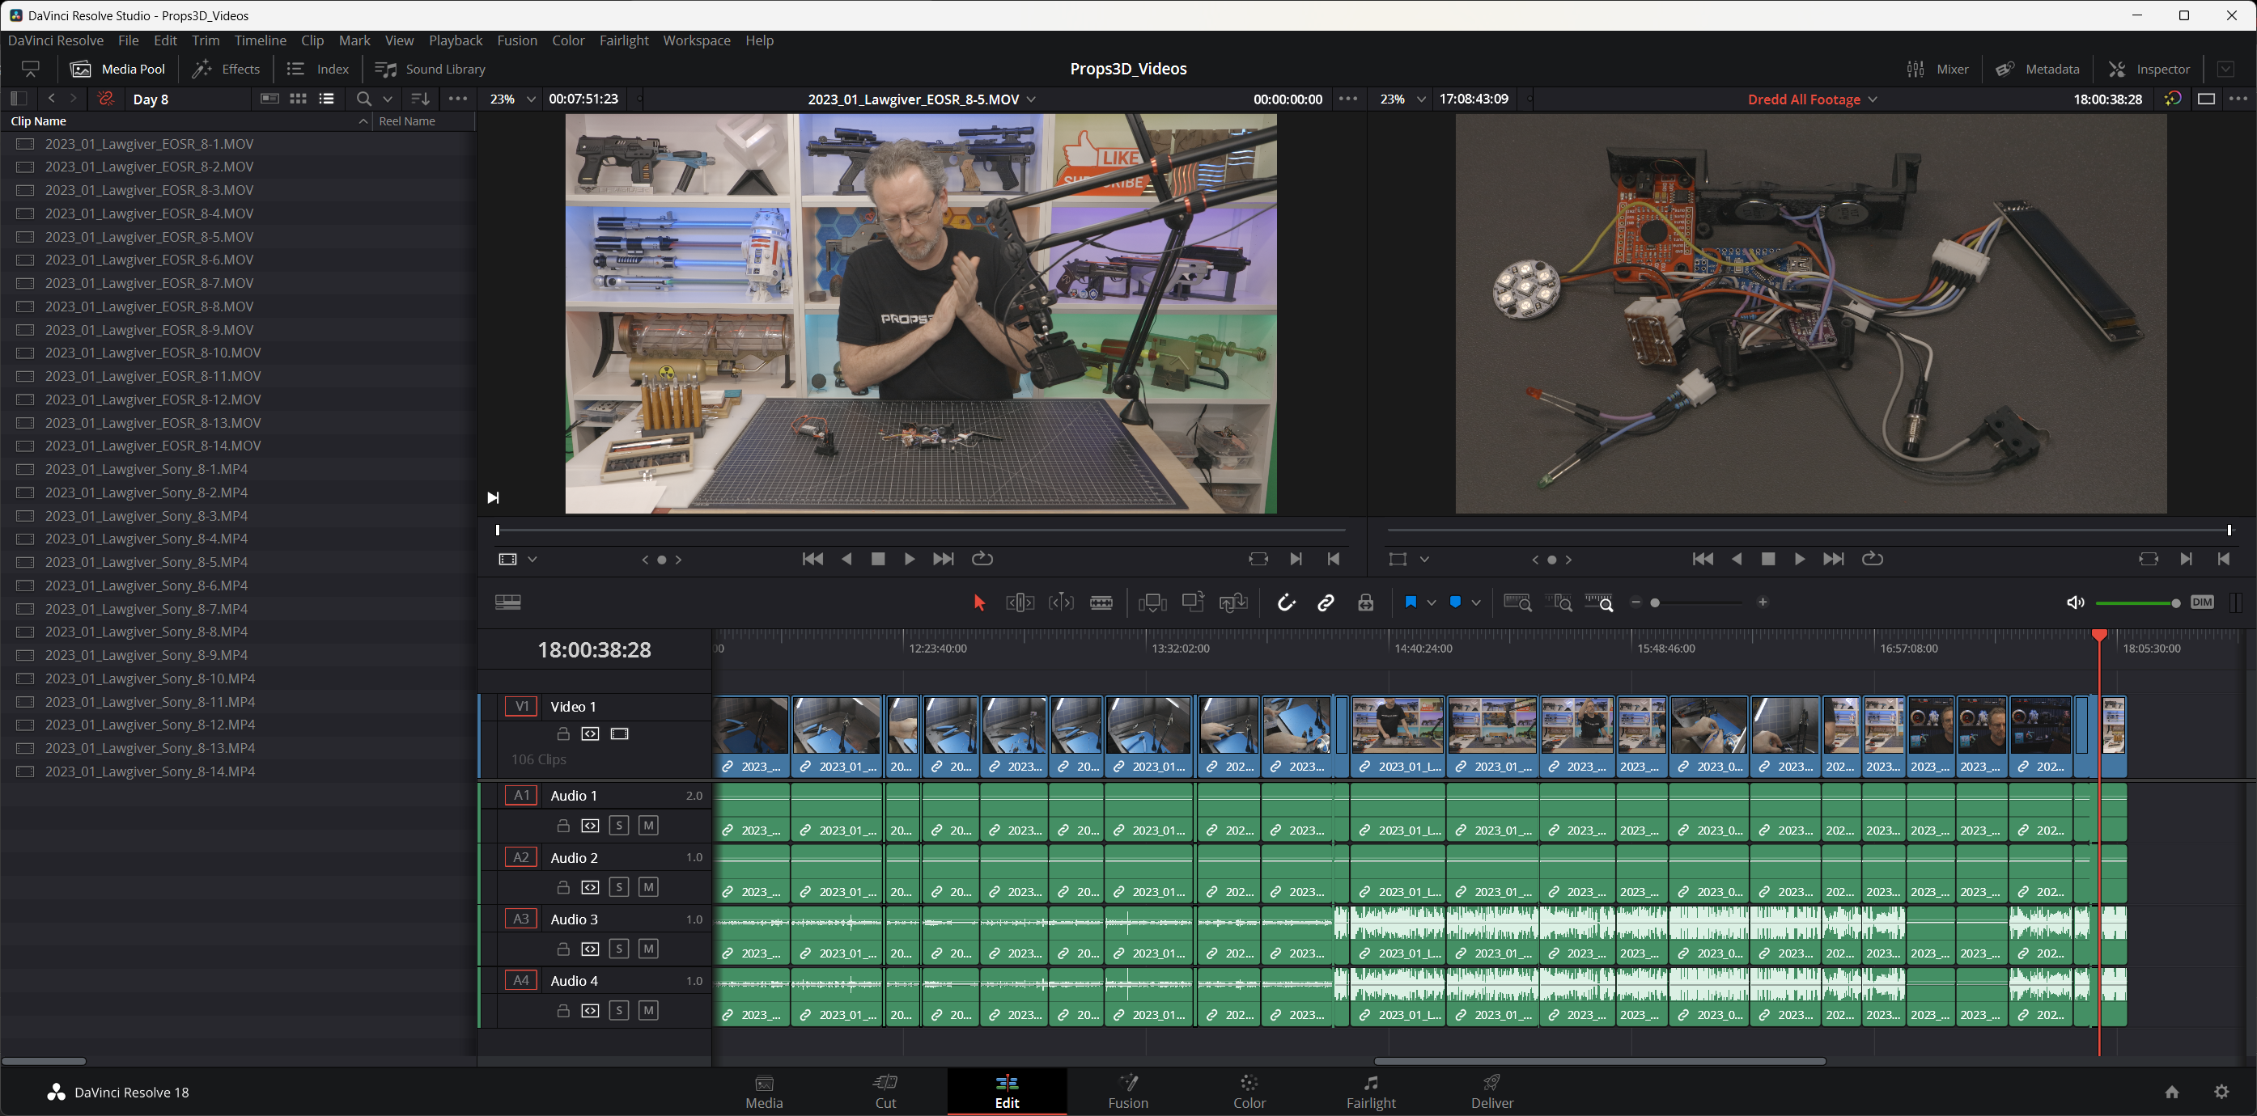The image size is (2257, 1116).
Task: Stop playback in timeline viewer
Action: [1768, 559]
